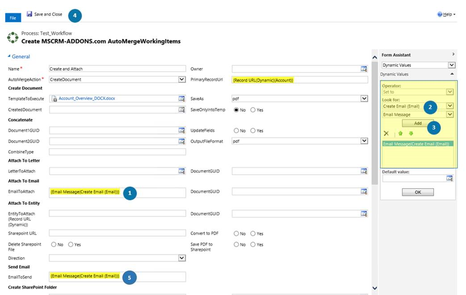
Task: Click the Default value lookup icon
Action: (449, 179)
